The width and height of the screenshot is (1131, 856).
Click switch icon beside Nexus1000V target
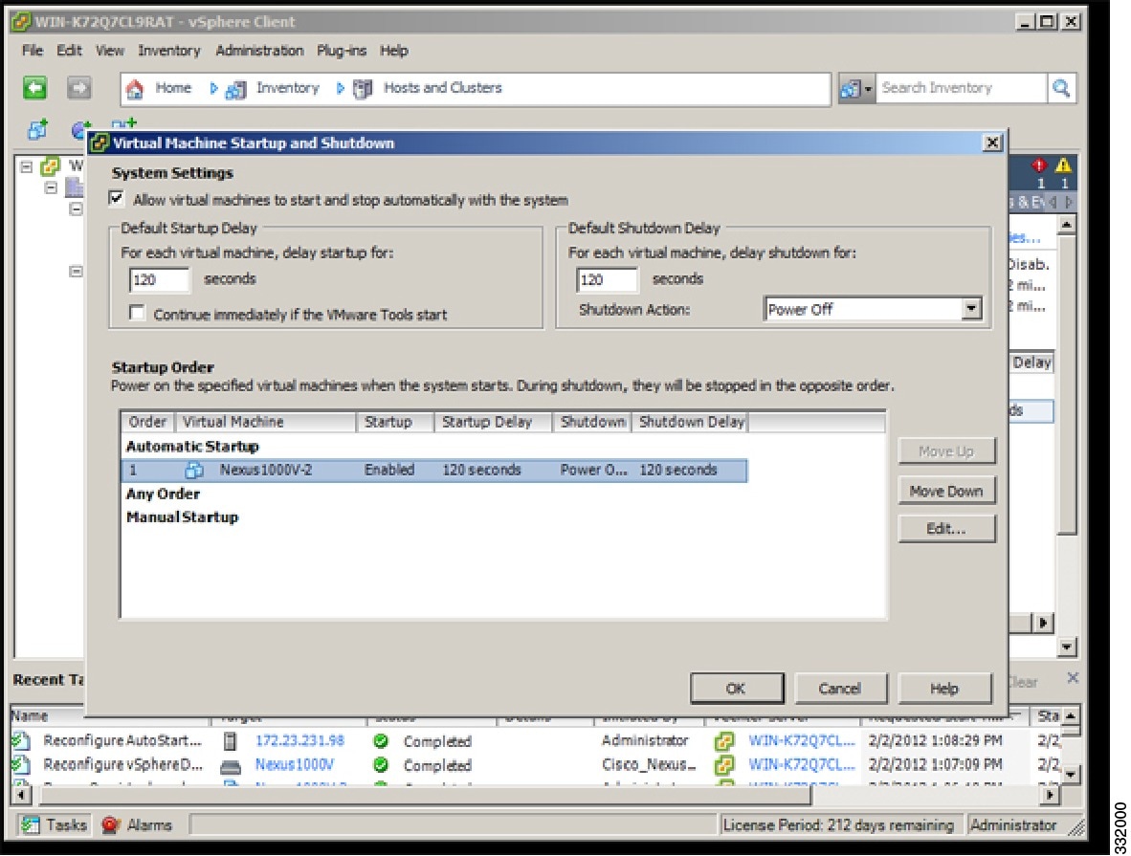(230, 766)
